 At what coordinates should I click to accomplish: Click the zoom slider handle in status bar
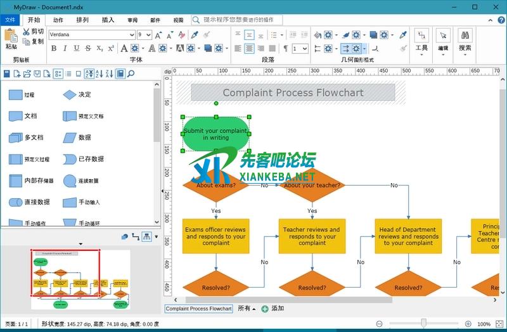tap(423, 324)
